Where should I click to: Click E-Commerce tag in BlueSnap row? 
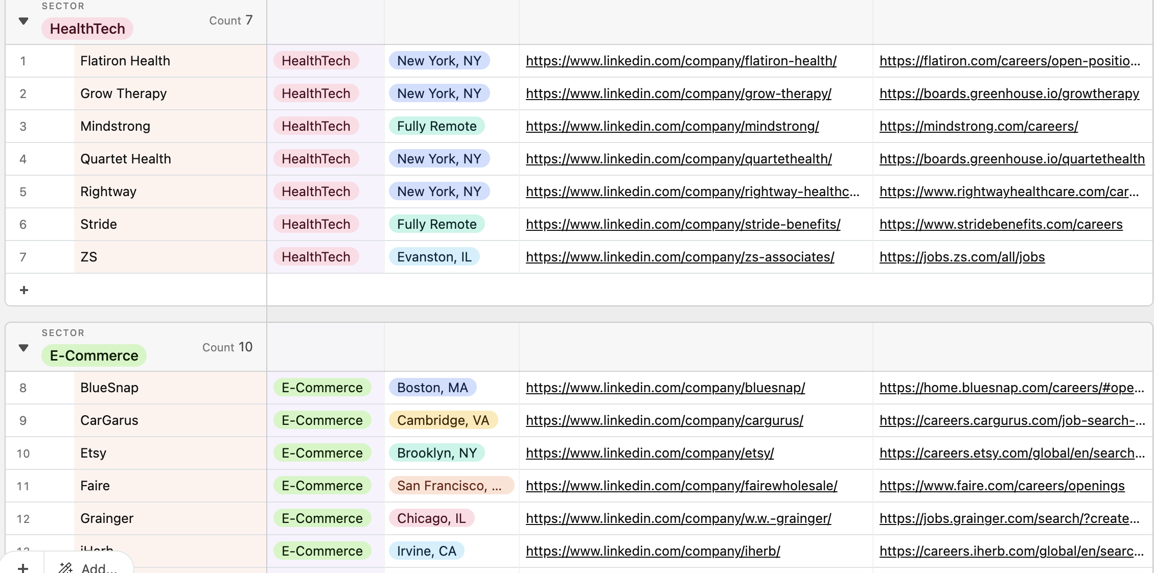pyautogui.click(x=322, y=388)
